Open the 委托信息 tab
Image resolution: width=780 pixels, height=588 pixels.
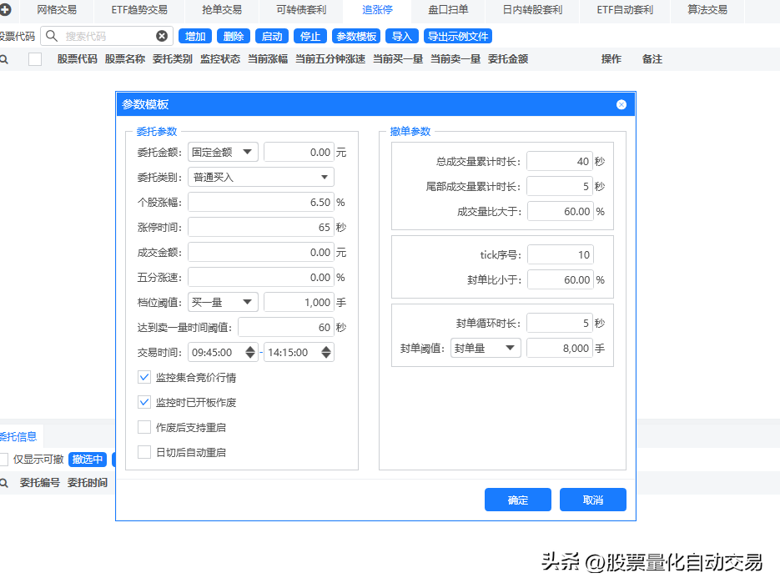pyautogui.click(x=18, y=437)
